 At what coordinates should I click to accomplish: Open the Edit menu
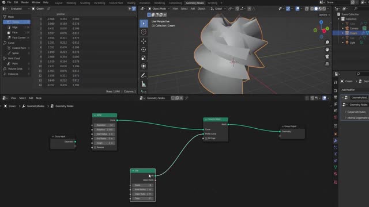click(x=16, y=2)
